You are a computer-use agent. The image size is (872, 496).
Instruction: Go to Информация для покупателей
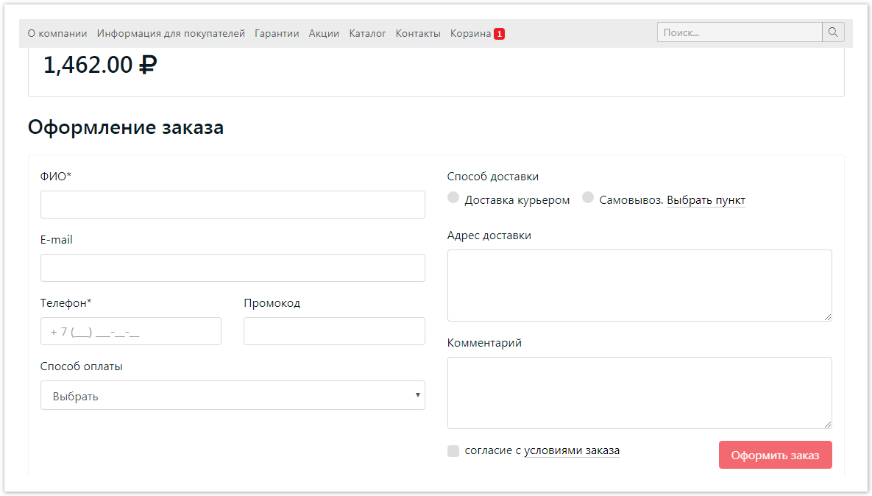[171, 33]
